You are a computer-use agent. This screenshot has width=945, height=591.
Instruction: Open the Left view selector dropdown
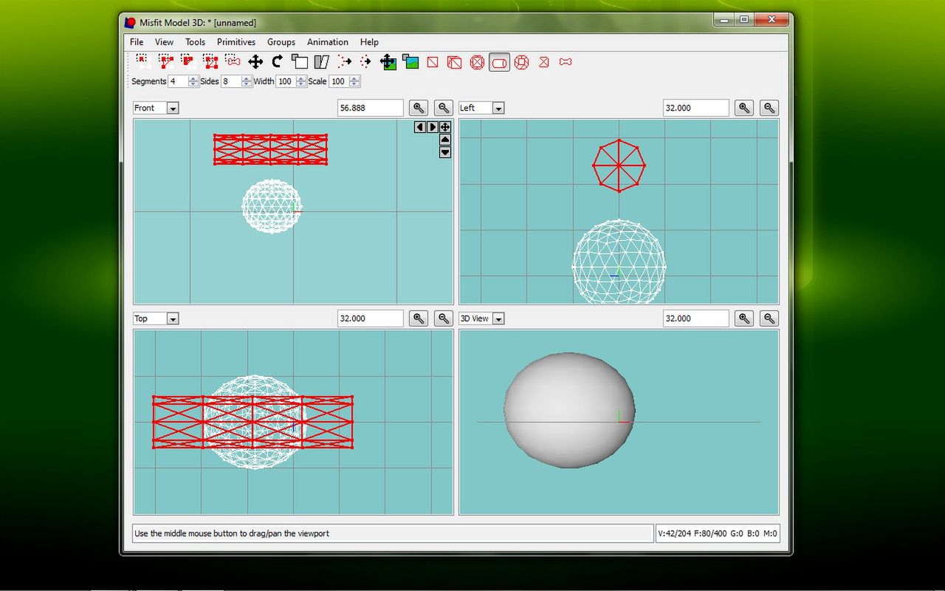498,108
